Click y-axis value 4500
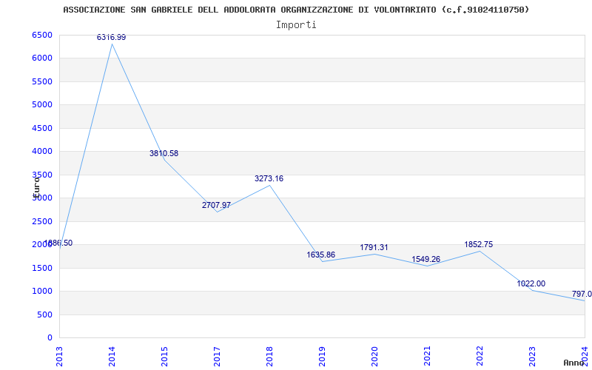This screenshot has width=592, height=370. pyautogui.click(x=42, y=128)
